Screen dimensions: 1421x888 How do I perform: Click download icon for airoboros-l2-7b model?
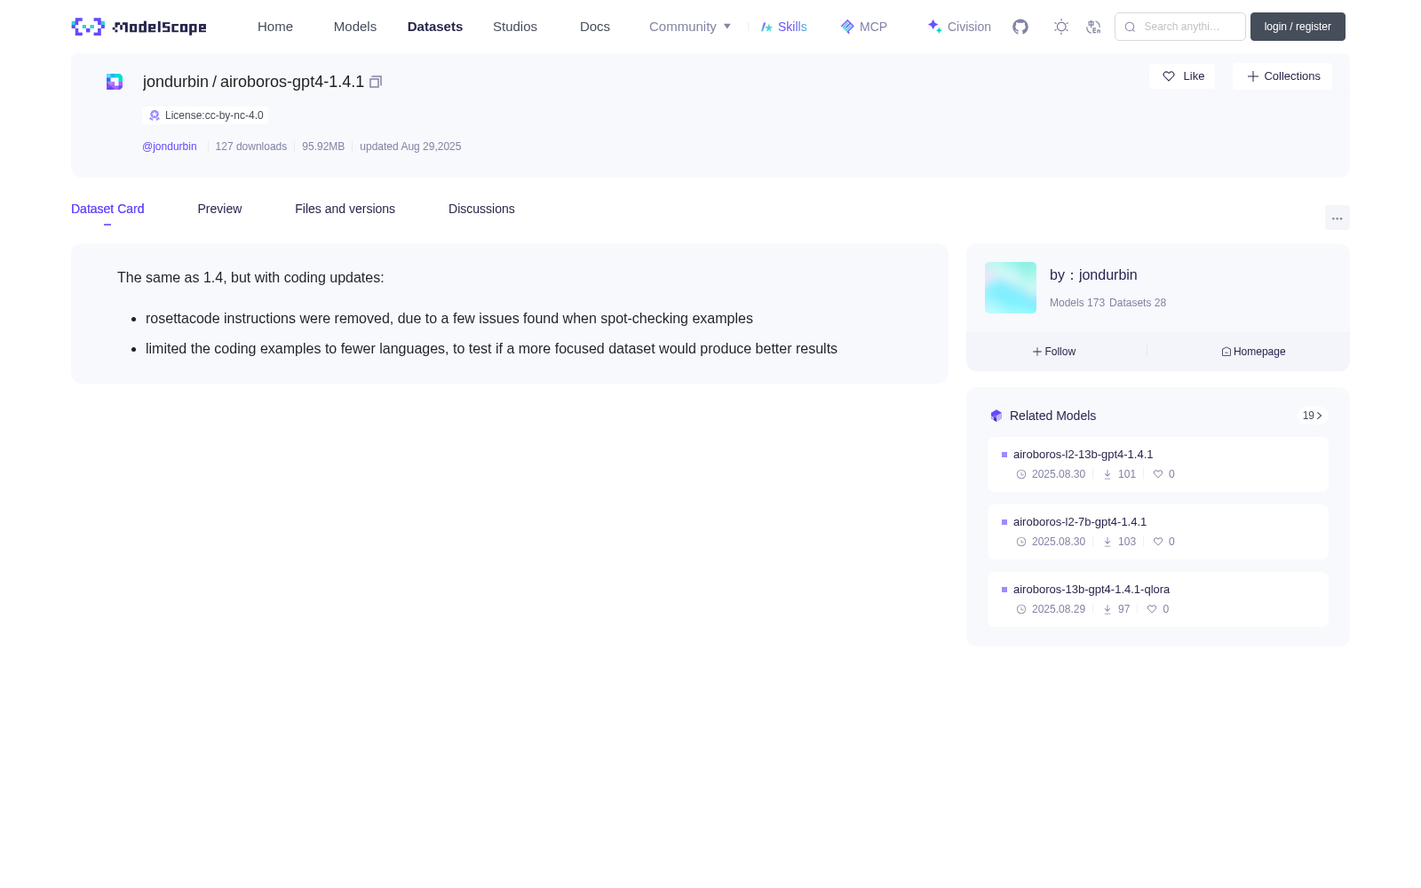pyautogui.click(x=1107, y=542)
